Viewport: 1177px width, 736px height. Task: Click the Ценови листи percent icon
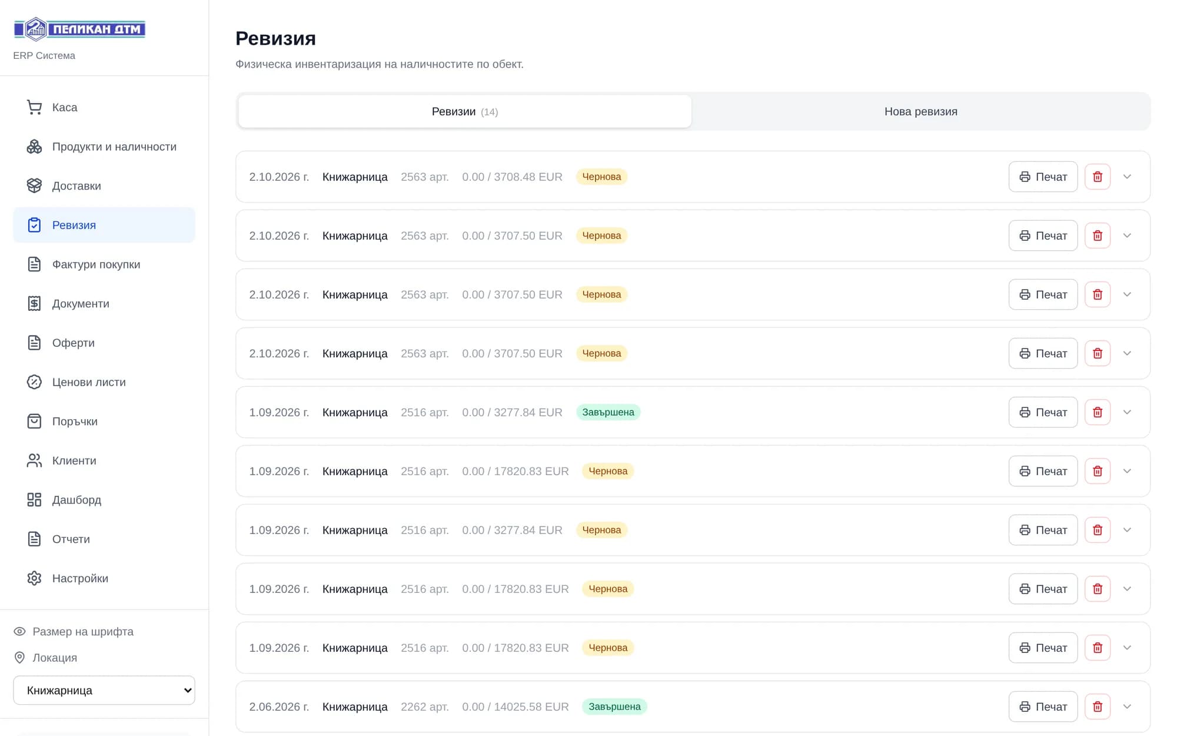34,382
